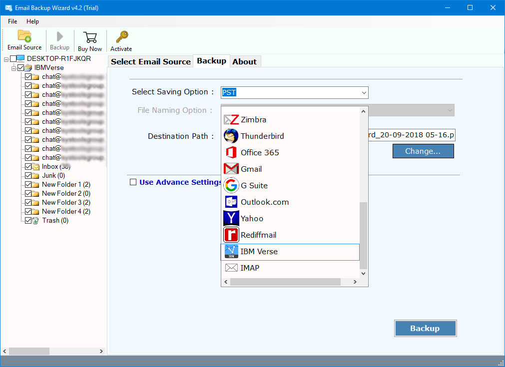Click the saving list vertical scrollbar thumb
Screen dimensions: 505x367
click(x=363, y=235)
